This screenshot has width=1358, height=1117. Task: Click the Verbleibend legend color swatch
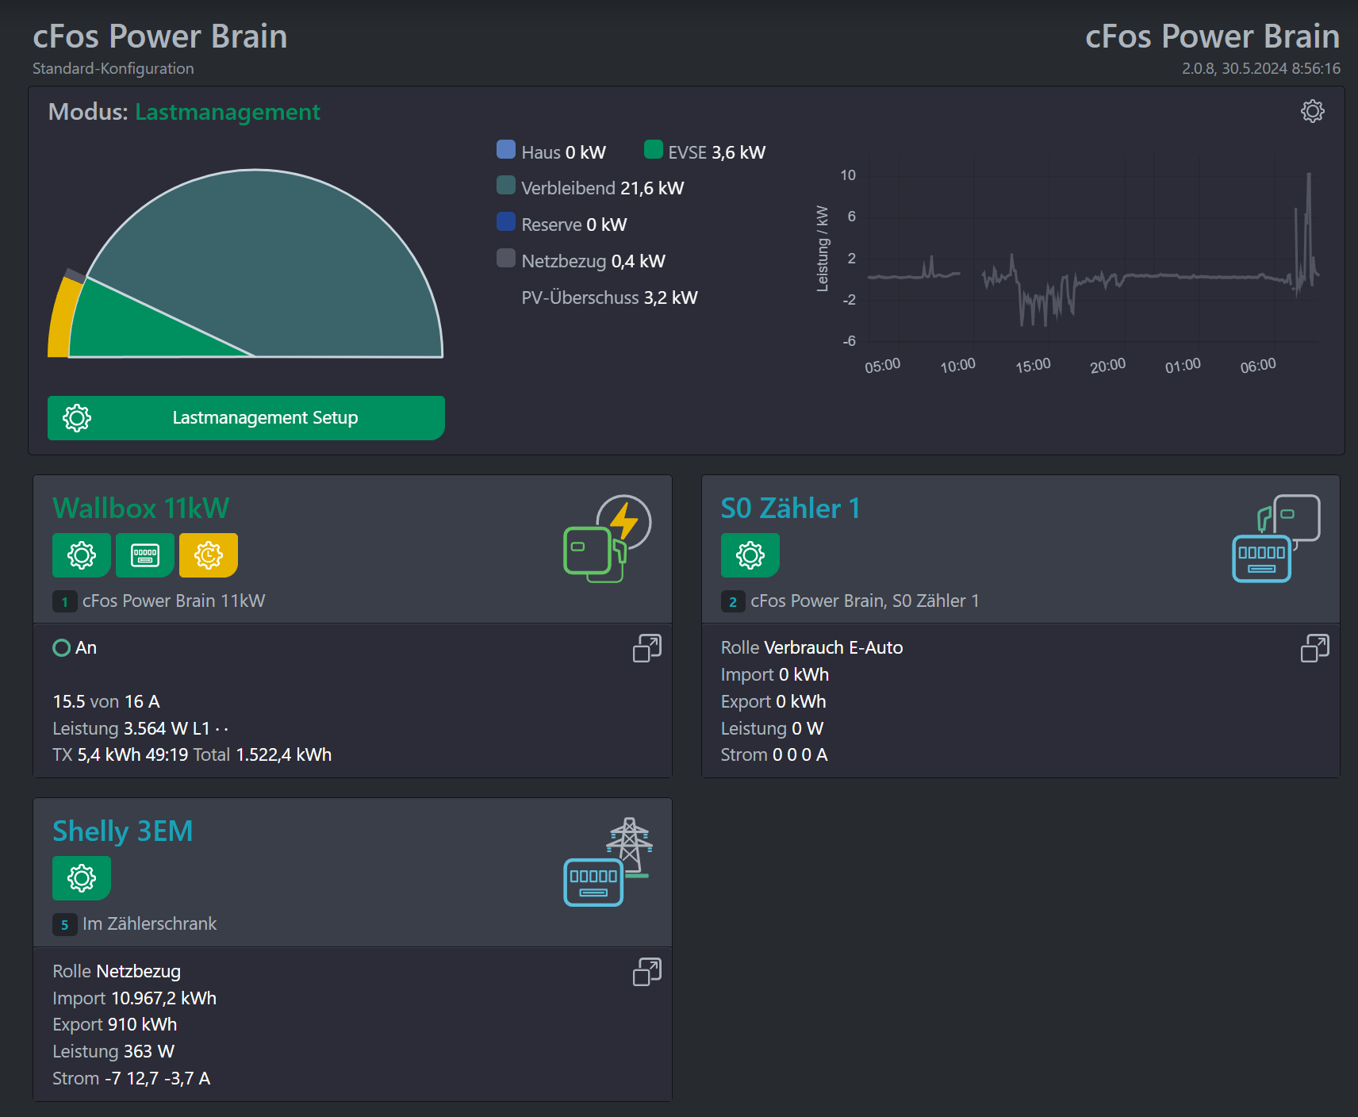point(506,185)
